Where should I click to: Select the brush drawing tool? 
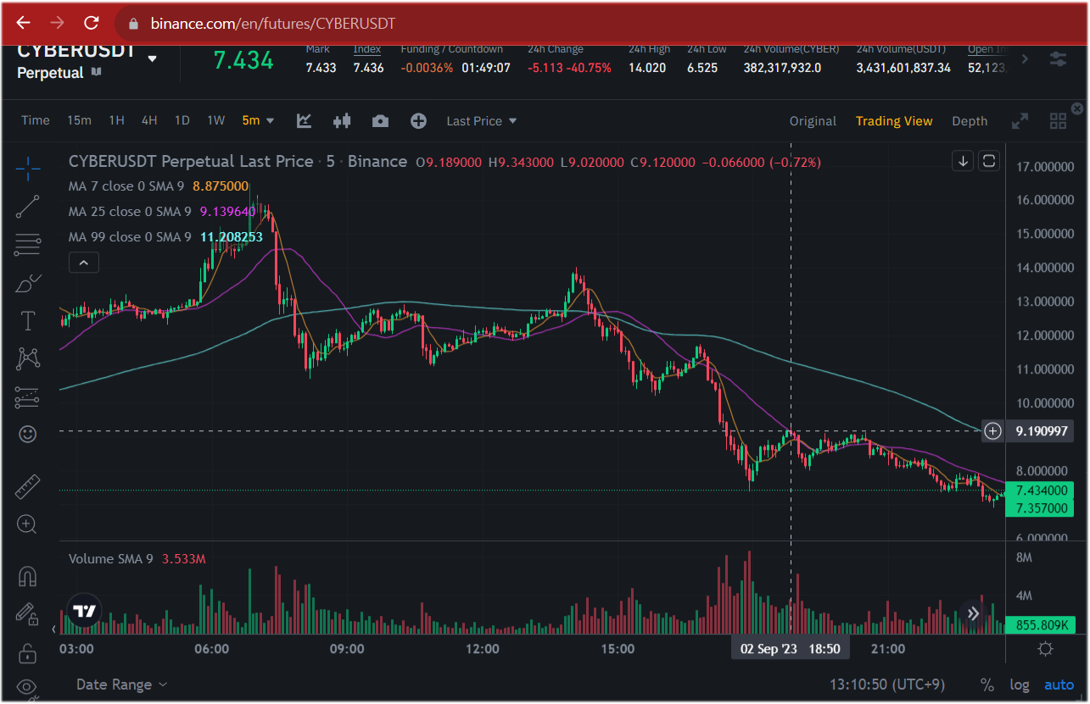click(x=28, y=283)
